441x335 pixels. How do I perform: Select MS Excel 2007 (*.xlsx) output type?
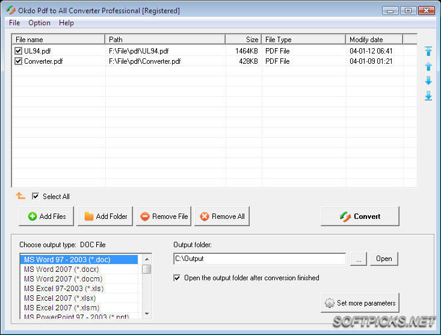pyautogui.click(x=79, y=298)
